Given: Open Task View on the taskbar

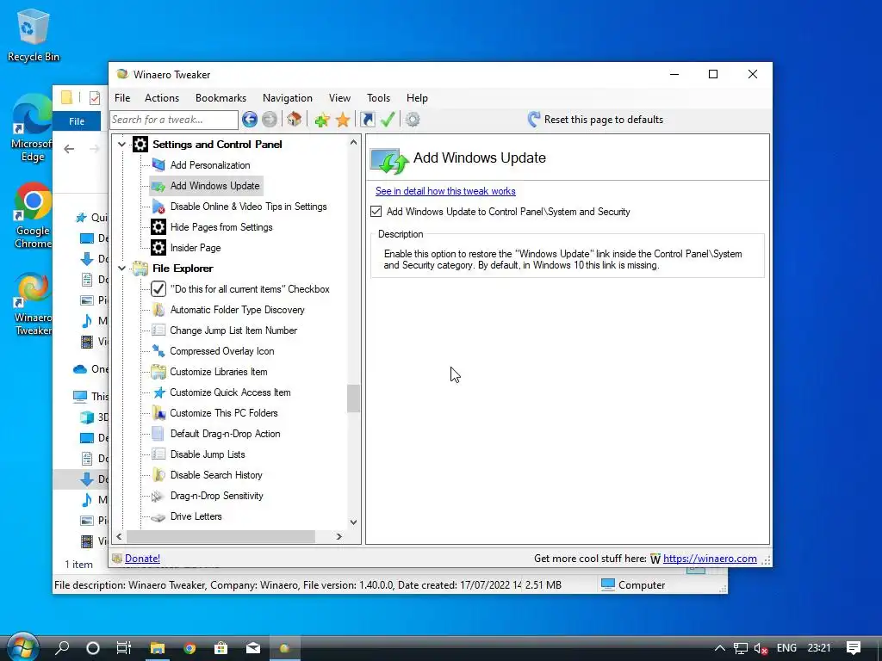Looking at the screenshot, I should click(x=124, y=648).
